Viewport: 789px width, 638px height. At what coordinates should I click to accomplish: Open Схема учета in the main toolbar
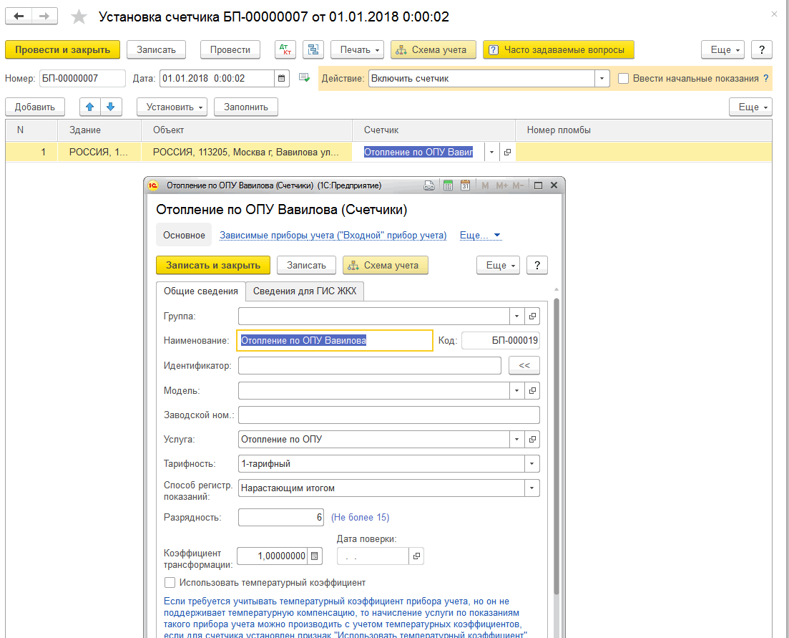[x=433, y=50]
